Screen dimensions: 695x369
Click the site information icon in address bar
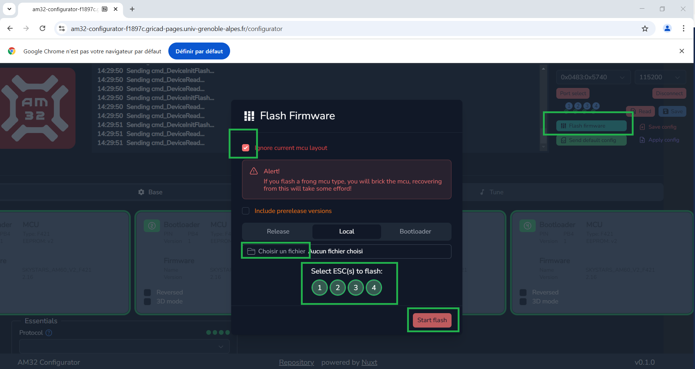pyautogui.click(x=62, y=28)
